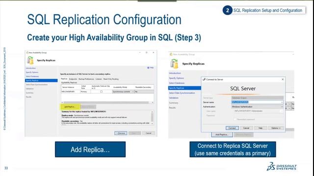The height and width of the screenshot is (176, 314).
Task: Open Readable Secondary dropdown in left wizard
Action: point(144,91)
